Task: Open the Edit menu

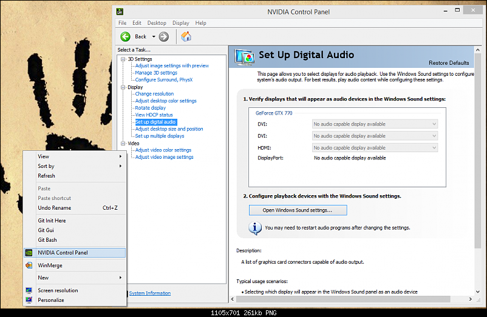Action: [137, 23]
